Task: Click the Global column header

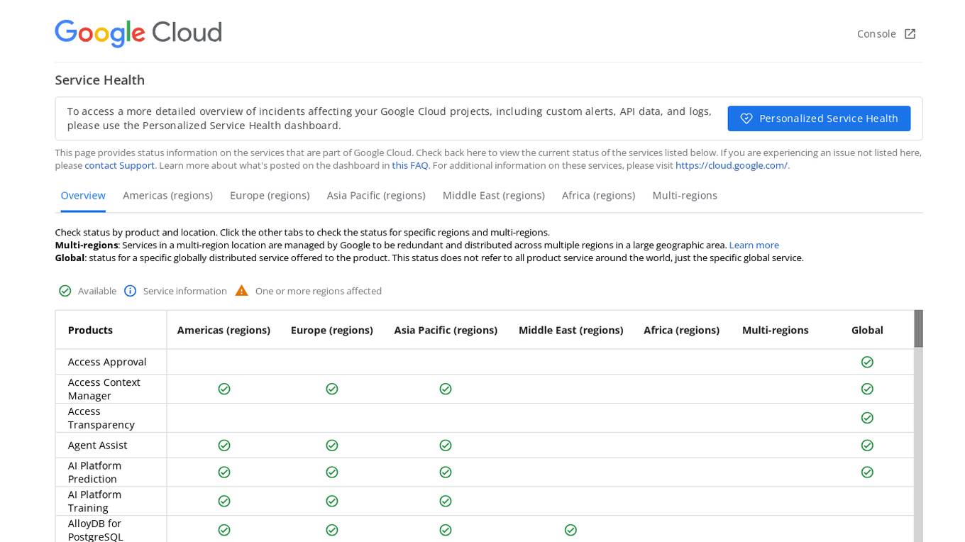Action: coord(867,330)
